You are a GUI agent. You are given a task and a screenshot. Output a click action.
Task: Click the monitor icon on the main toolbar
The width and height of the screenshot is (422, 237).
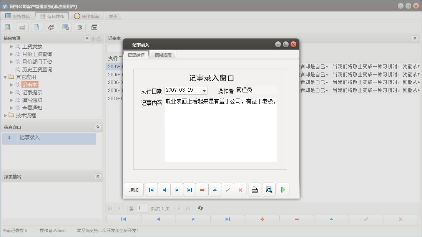tap(65, 27)
